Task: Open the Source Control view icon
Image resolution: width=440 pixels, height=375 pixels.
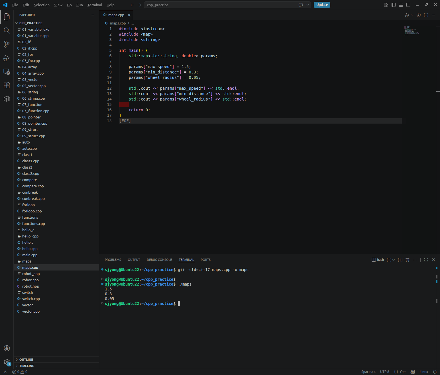Action: coord(7,44)
